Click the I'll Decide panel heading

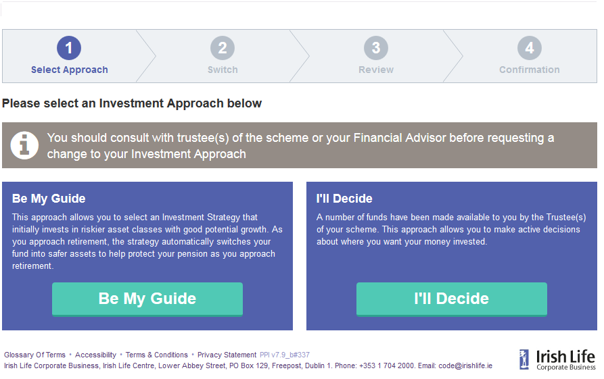click(x=344, y=199)
